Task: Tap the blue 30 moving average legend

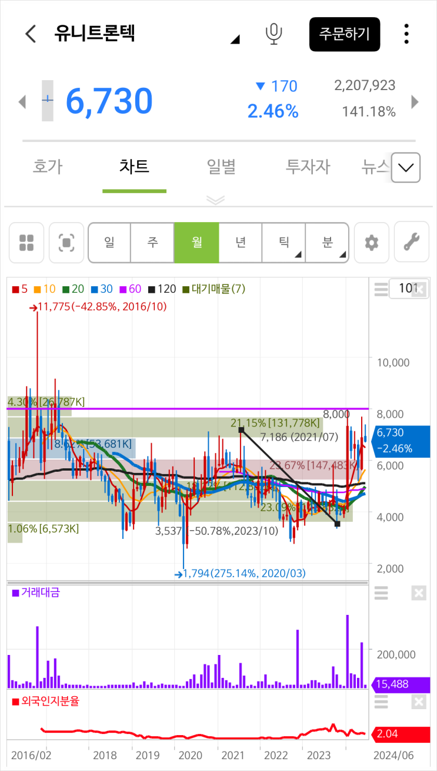Action: click(101, 289)
